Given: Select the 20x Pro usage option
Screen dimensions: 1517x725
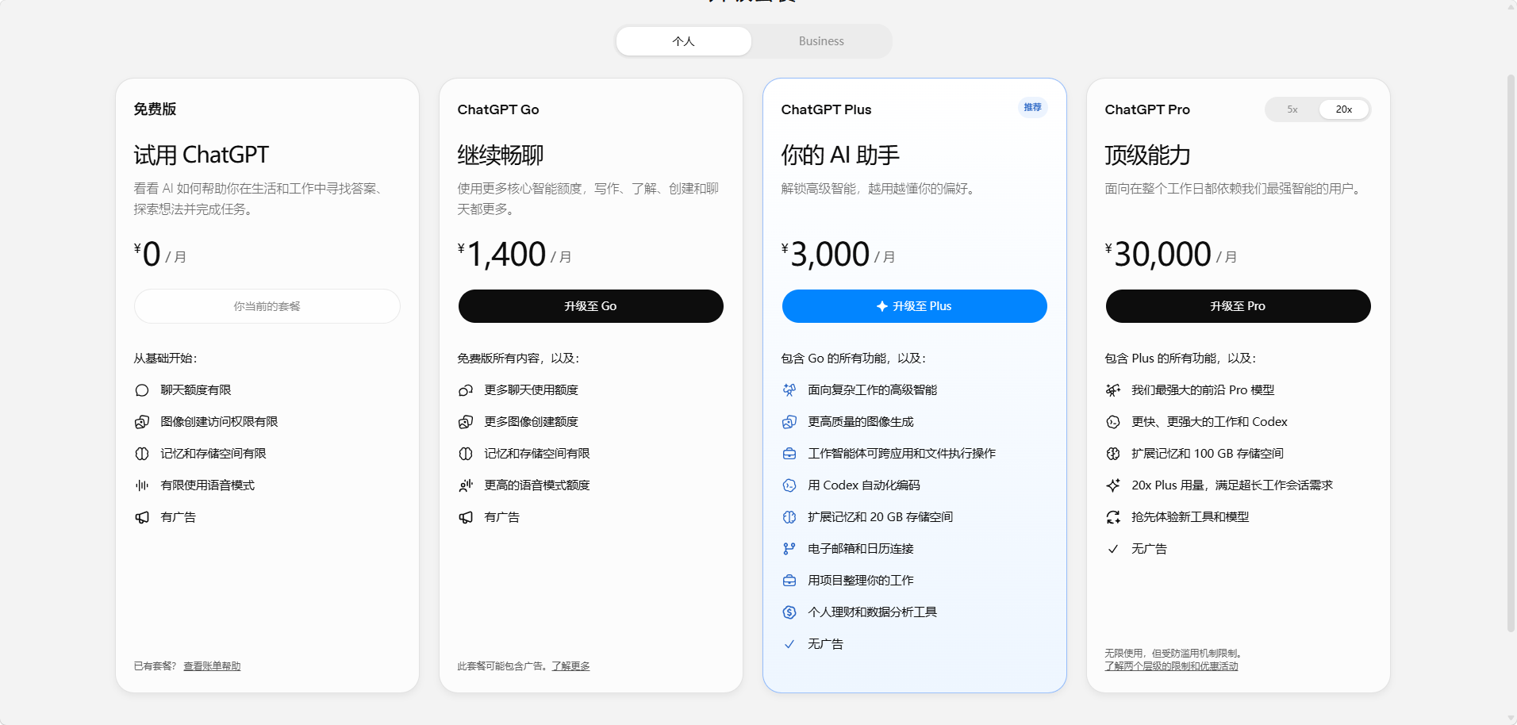Looking at the screenshot, I should 1344,109.
